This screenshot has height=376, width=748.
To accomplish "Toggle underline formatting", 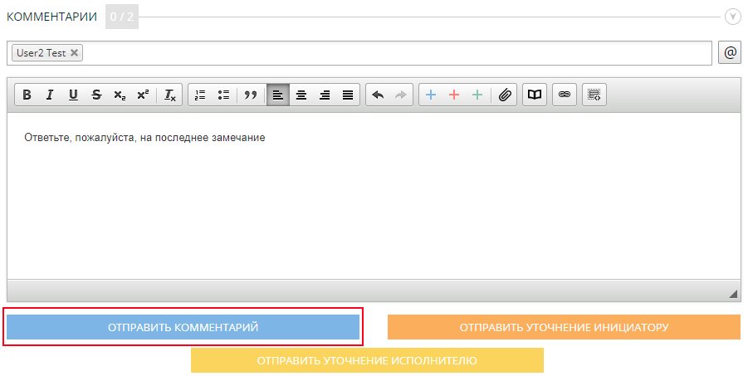I will [x=73, y=95].
